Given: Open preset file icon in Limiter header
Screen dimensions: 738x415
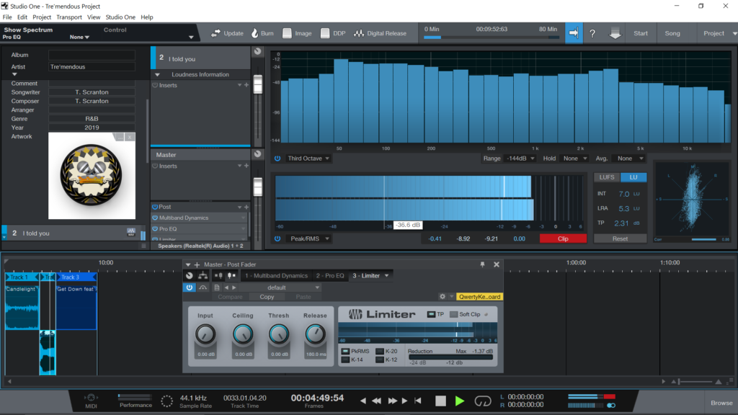Looking at the screenshot, I should pos(216,287).
